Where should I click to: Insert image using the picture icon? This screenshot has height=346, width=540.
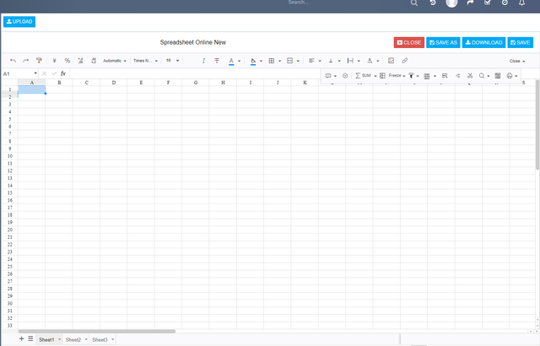391,61
